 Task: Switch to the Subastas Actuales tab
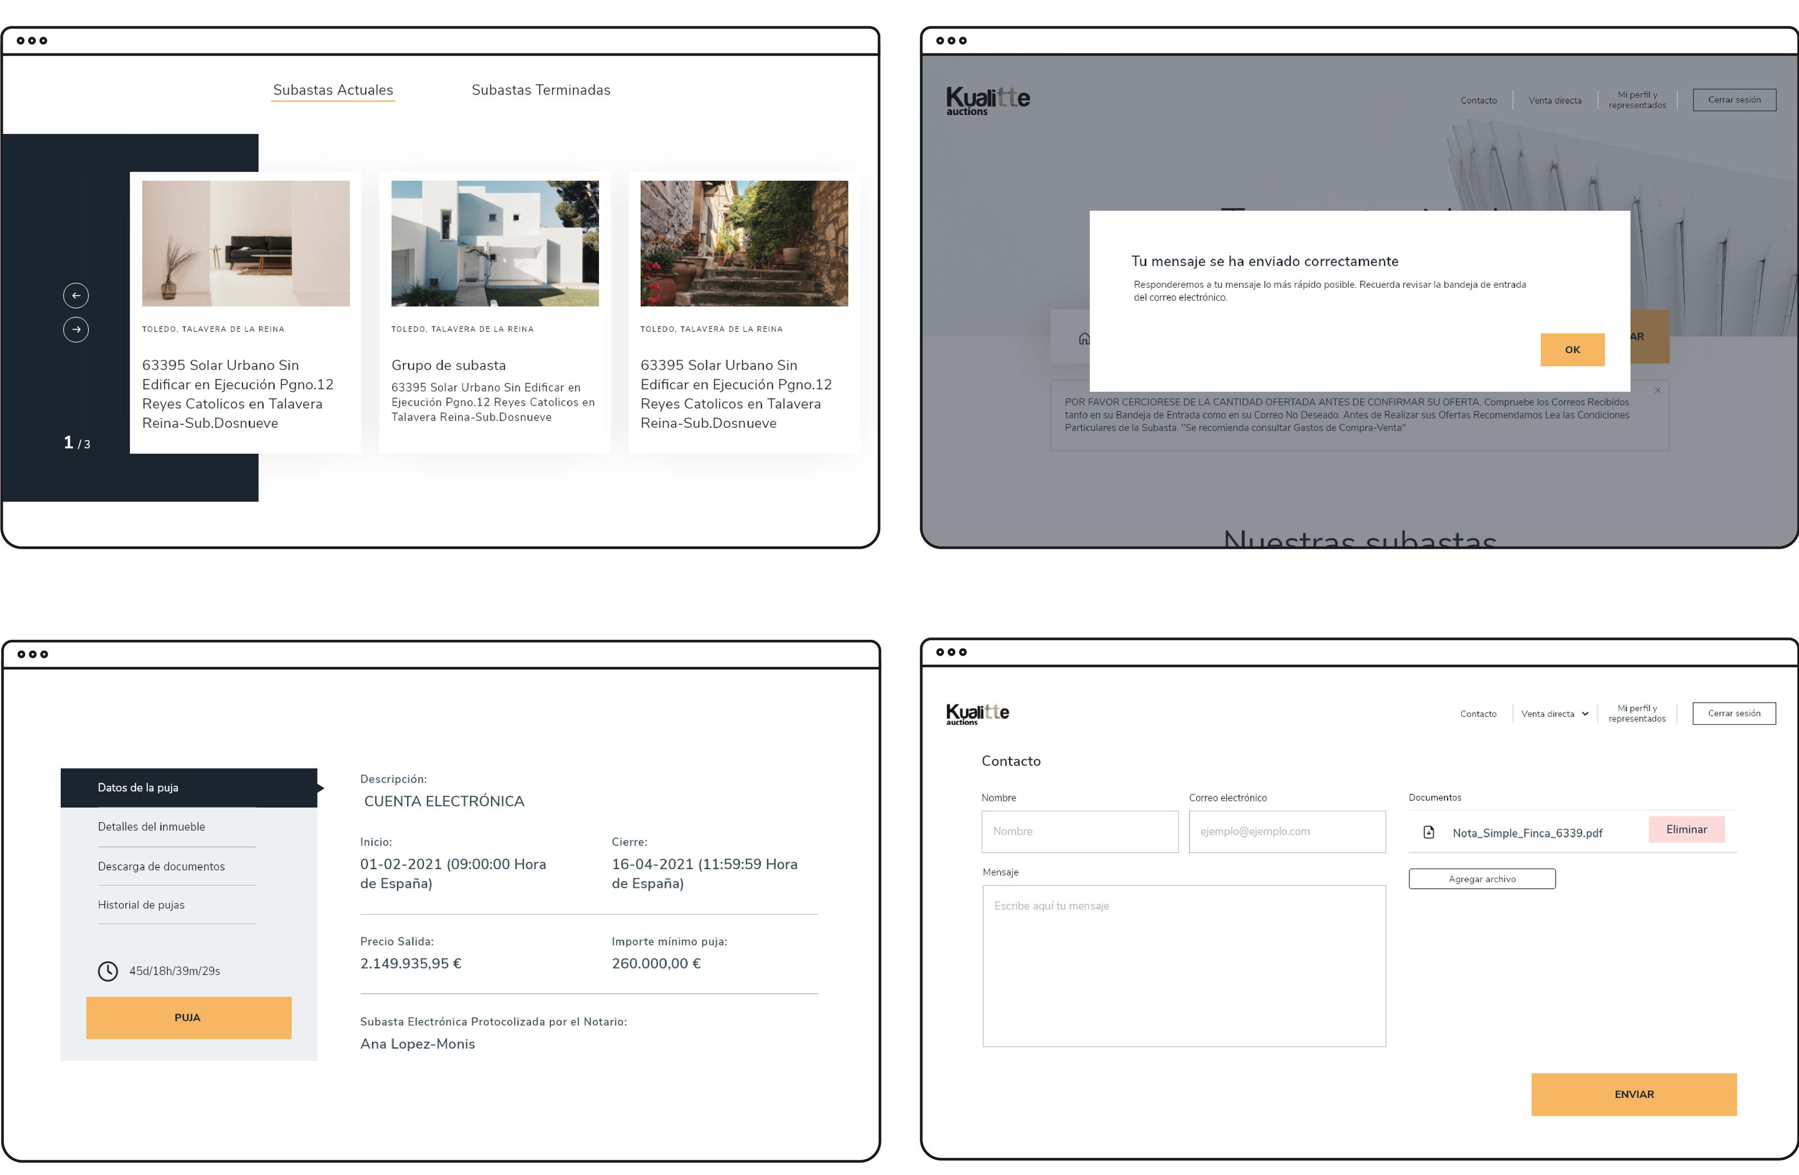(333, 90)
